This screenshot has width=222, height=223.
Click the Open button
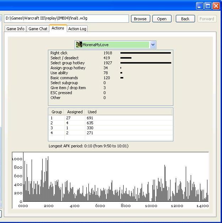pos(162,19)
